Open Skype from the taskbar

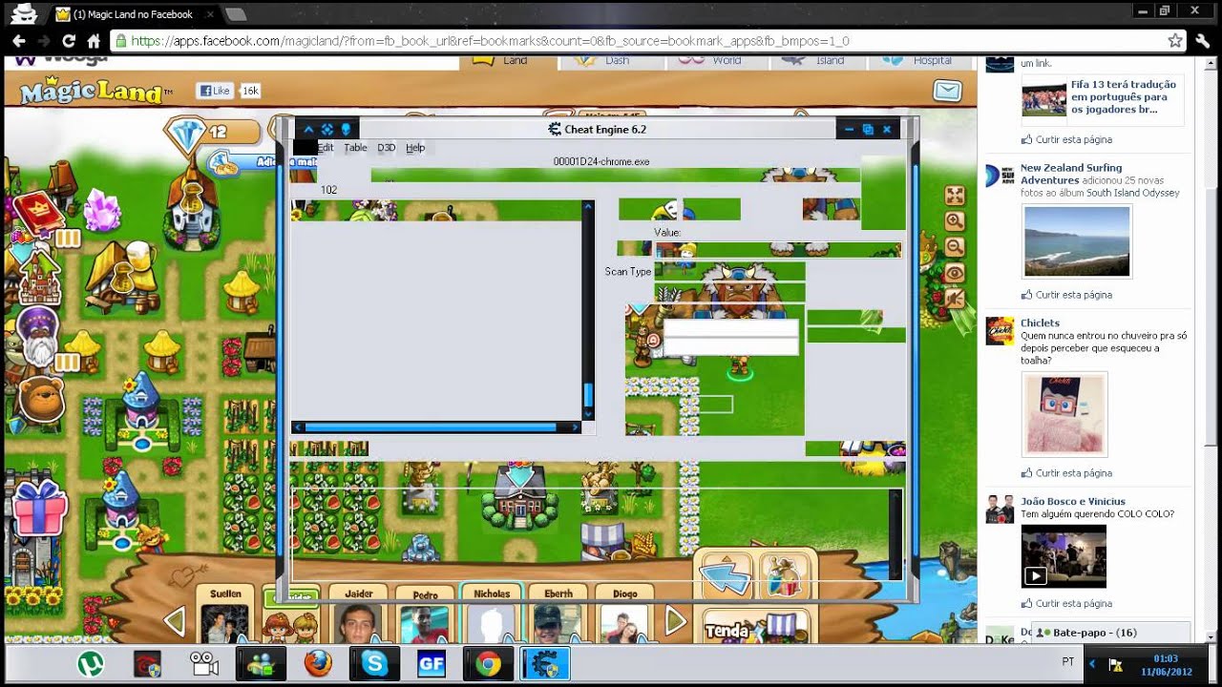tap(374, 663)
